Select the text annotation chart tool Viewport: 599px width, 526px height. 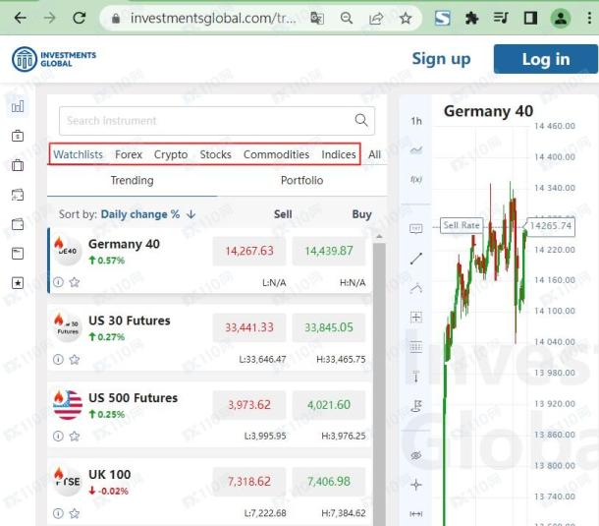click(416, 229)
